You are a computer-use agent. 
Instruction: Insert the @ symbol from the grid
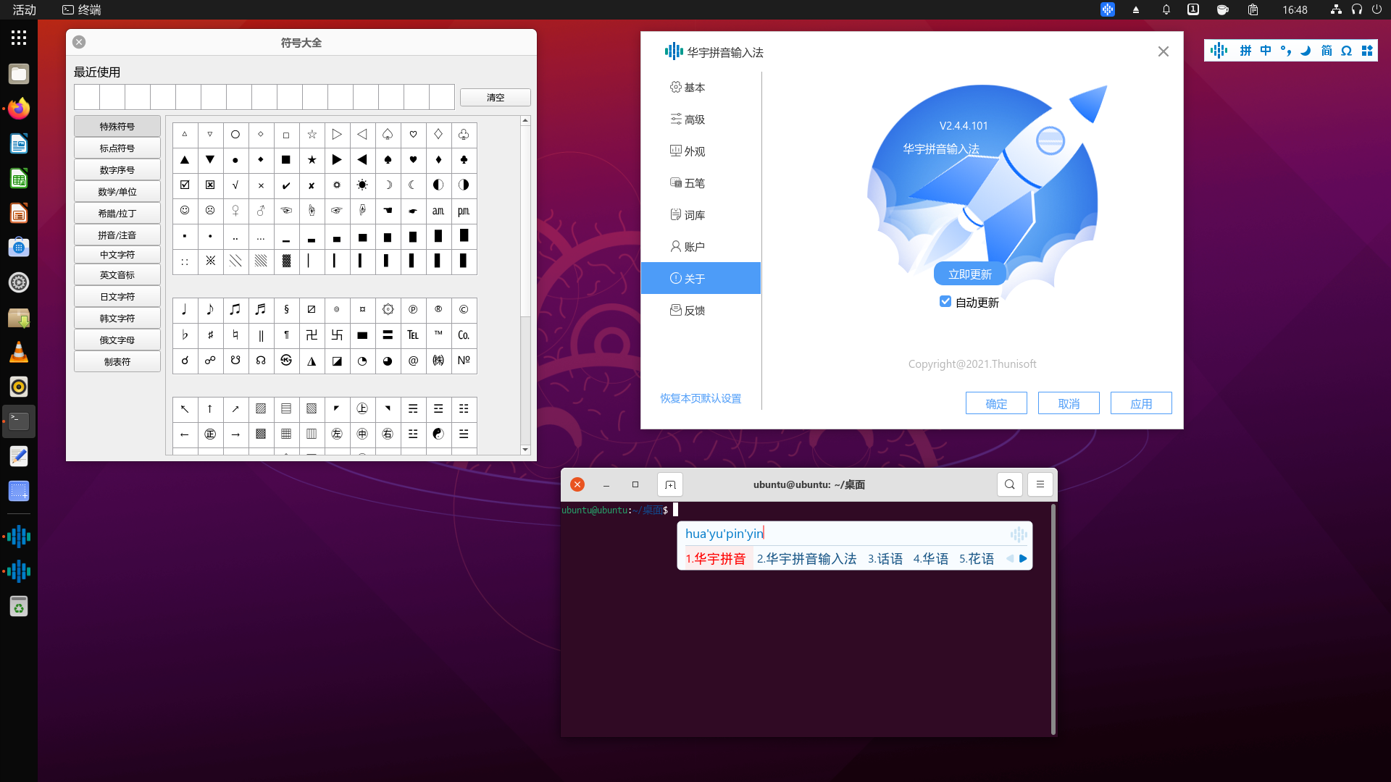point(413,361)
